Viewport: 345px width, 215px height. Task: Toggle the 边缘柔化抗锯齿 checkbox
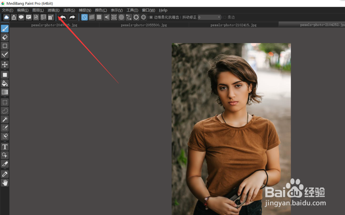pyautogui.click(x=151, y=17)
